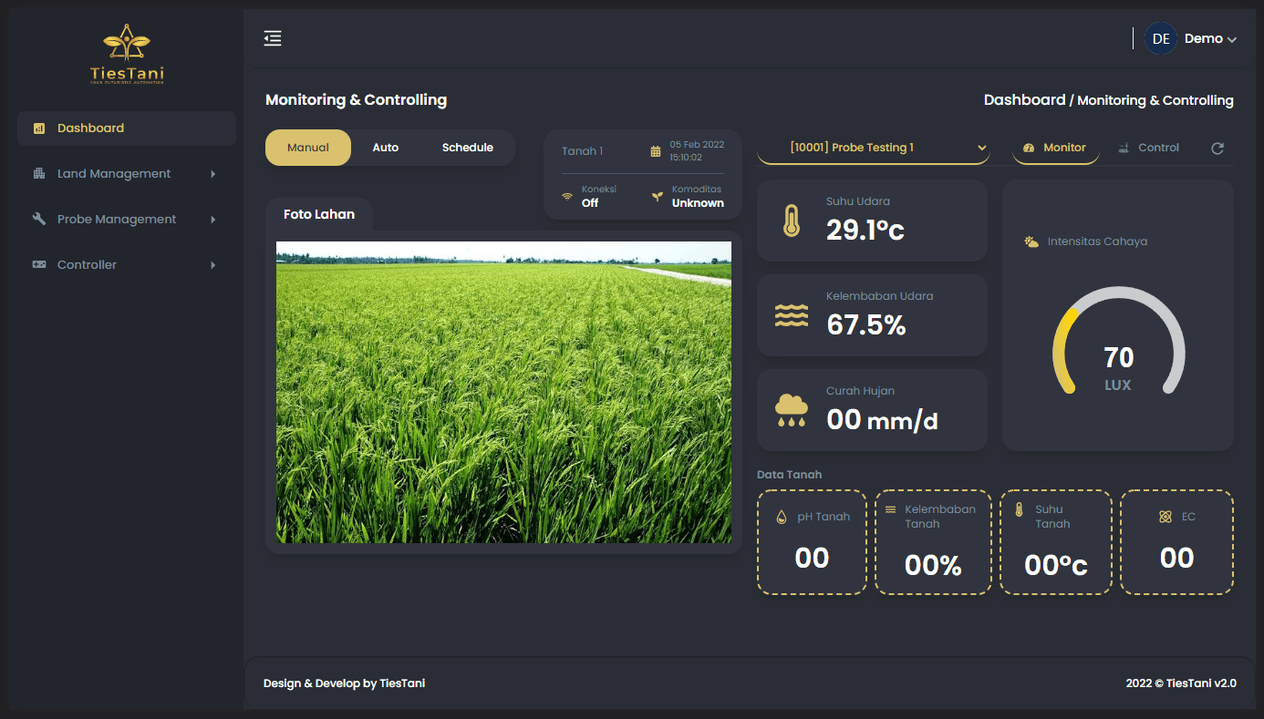
Task: Click the waves icon for Kelembaban Udara
Action: pyautogui.click(x=791, y=315)
